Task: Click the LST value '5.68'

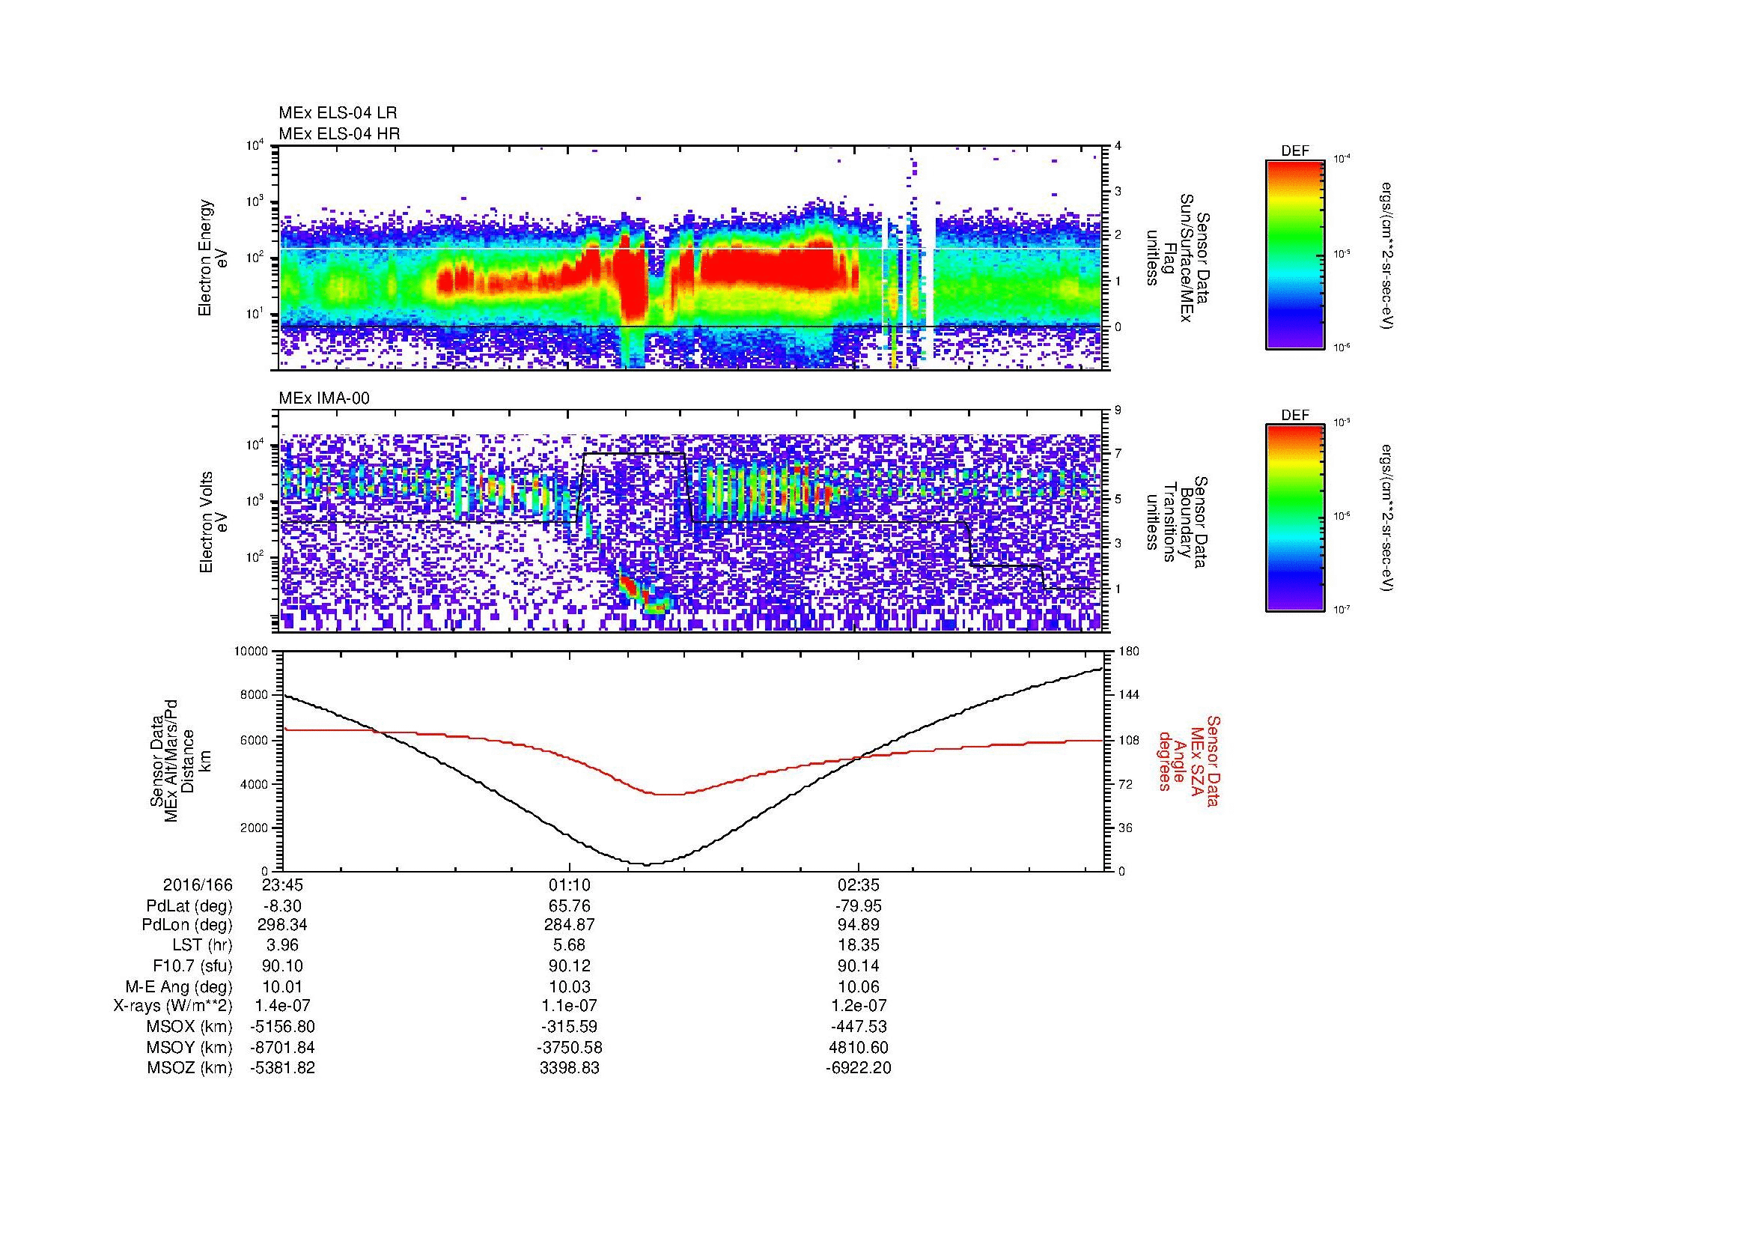Action: click(570, 945)
